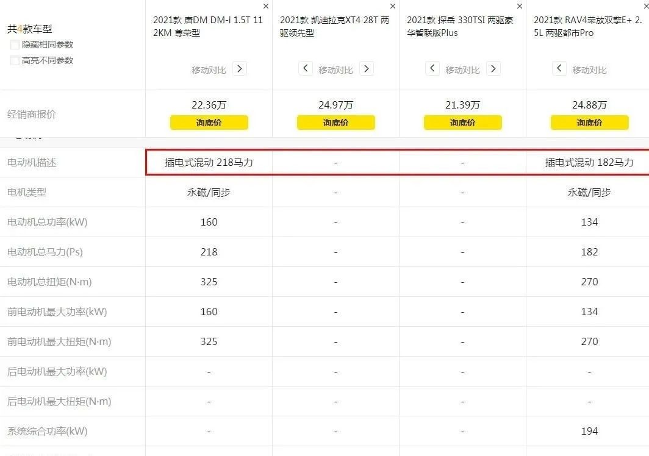Viewport: 649px width, 456px height.
Task: Click 移动对比 label under 探岳 model
Action: 462,70
